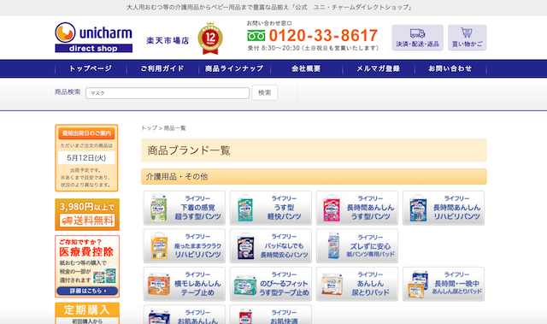547x324 pixels.
Task: Open ご利用ガイド menu item
Action: point(162,68)
